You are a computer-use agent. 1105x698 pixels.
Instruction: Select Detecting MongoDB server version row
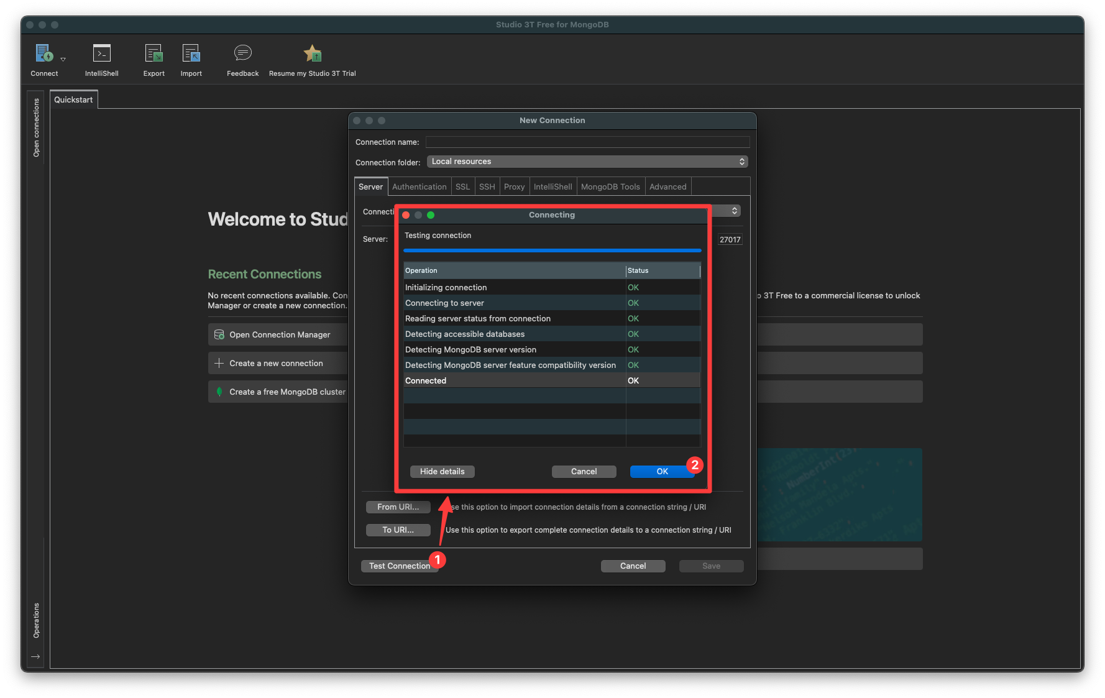pos(552,349)
